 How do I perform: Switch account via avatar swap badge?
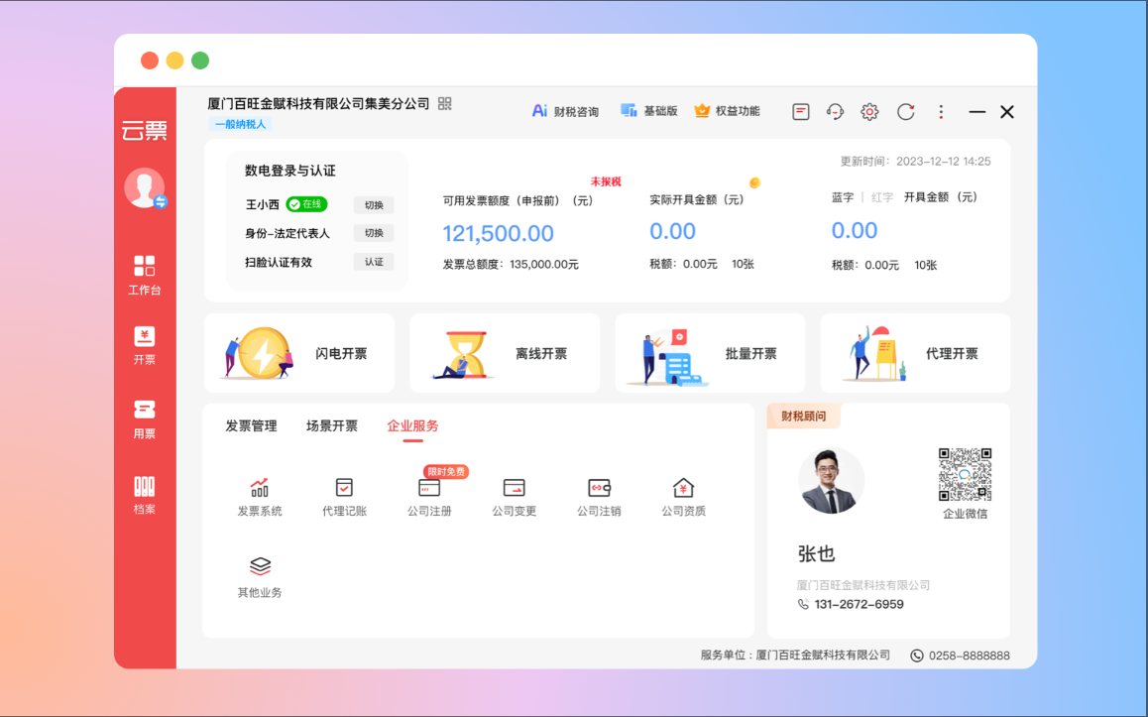[161, 201]
